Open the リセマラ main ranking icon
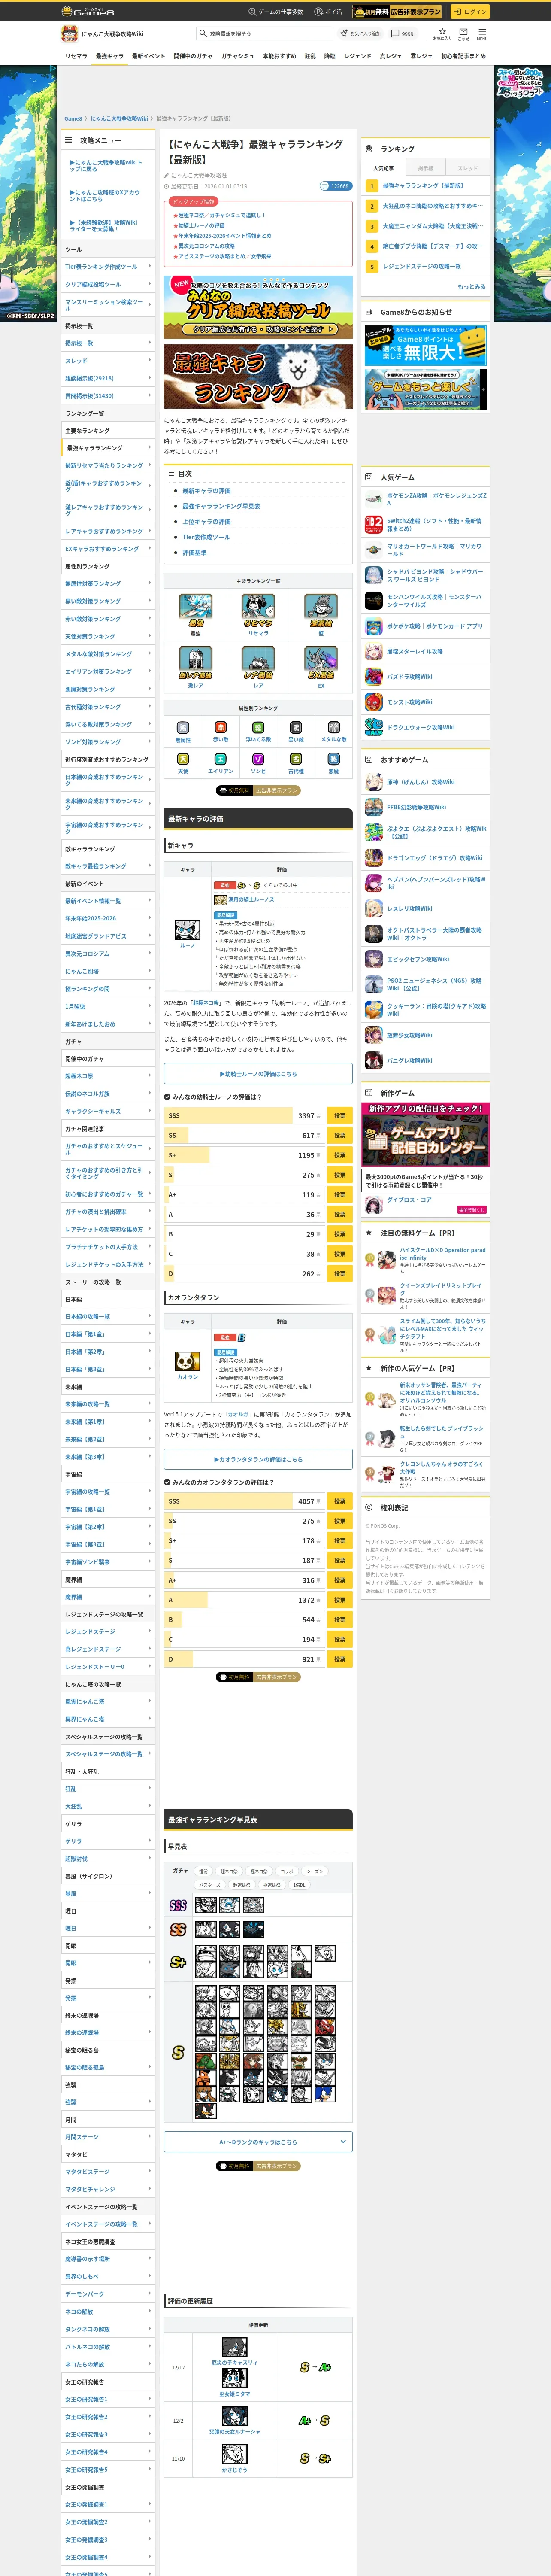551x2576 pixels. point(258,610)
